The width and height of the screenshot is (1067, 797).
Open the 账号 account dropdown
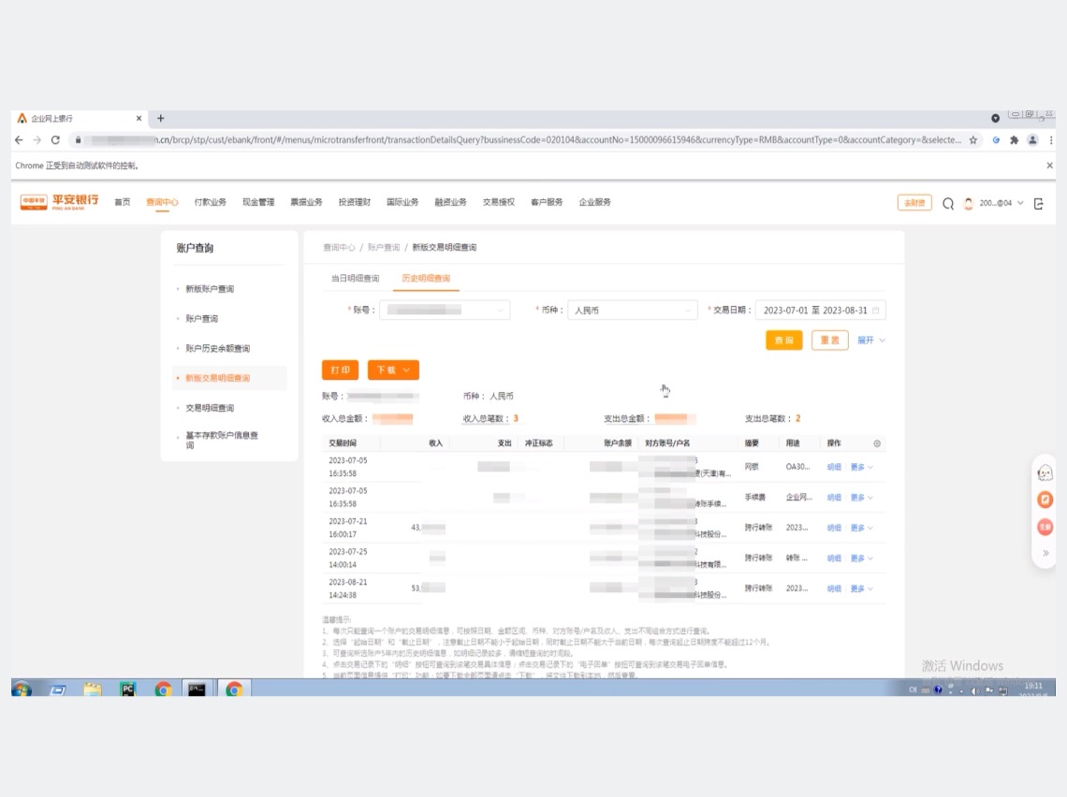click(445, 311)
